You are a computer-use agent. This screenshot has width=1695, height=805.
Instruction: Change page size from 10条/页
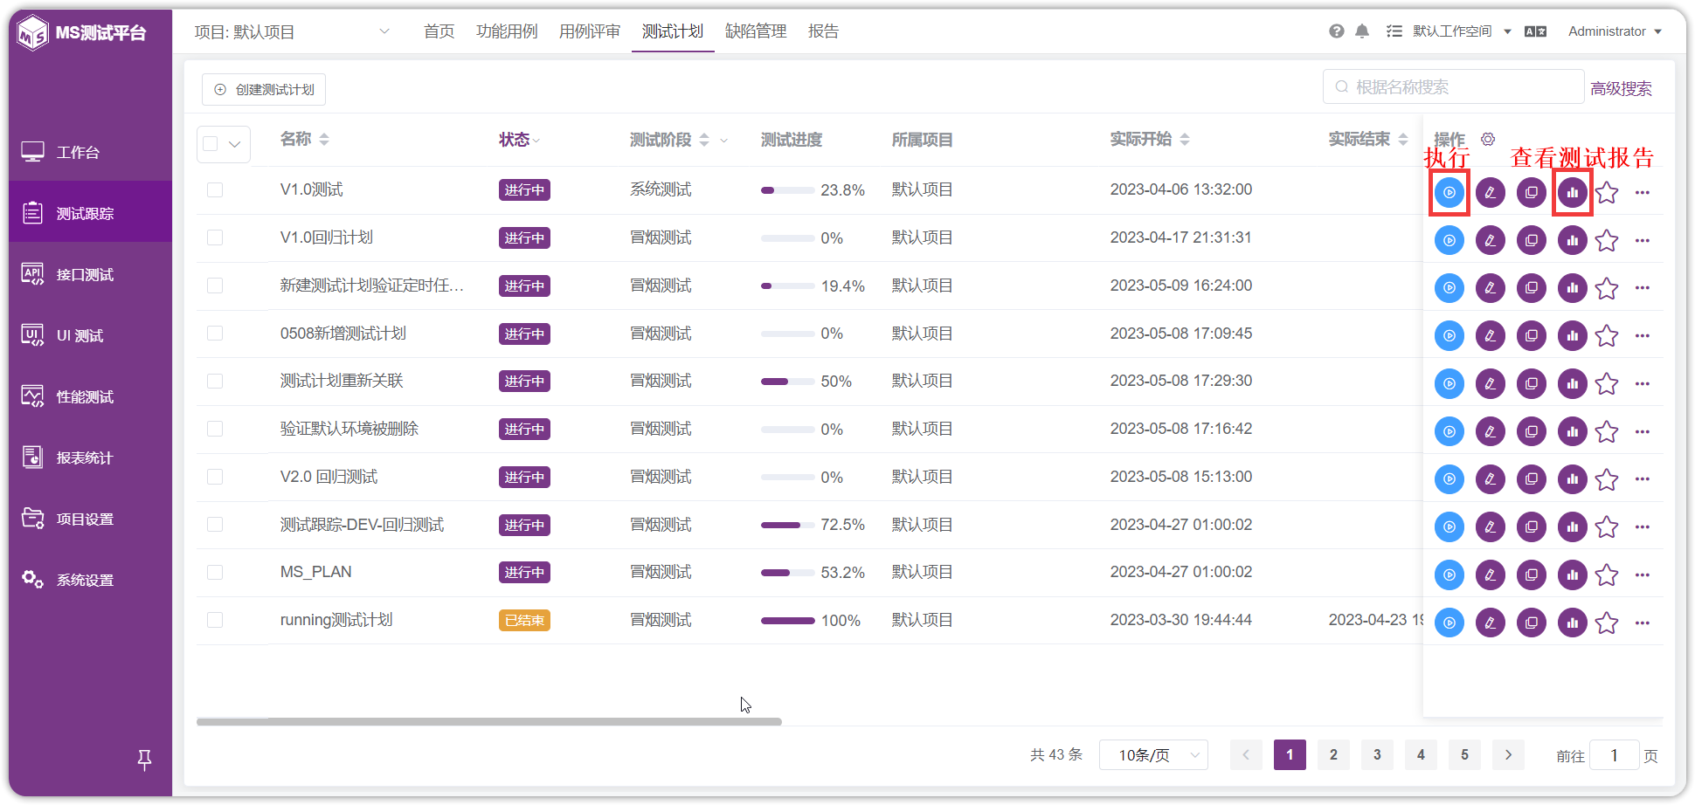point(1153,755)
